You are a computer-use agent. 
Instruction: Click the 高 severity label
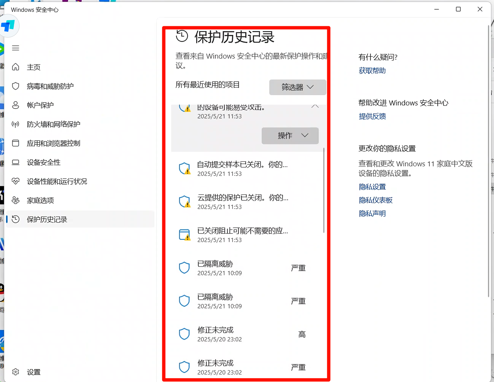coord(302,334)
